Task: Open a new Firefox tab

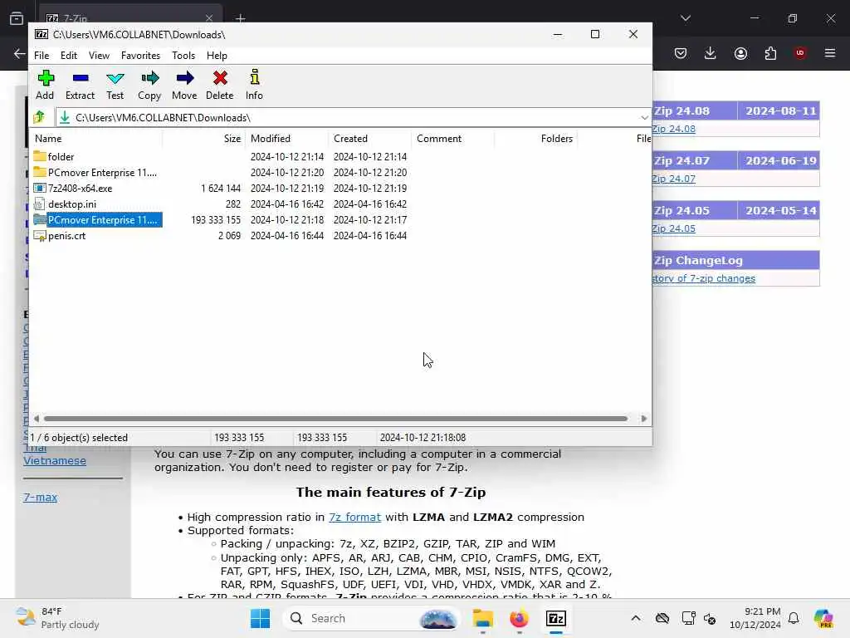Action: 241,18
